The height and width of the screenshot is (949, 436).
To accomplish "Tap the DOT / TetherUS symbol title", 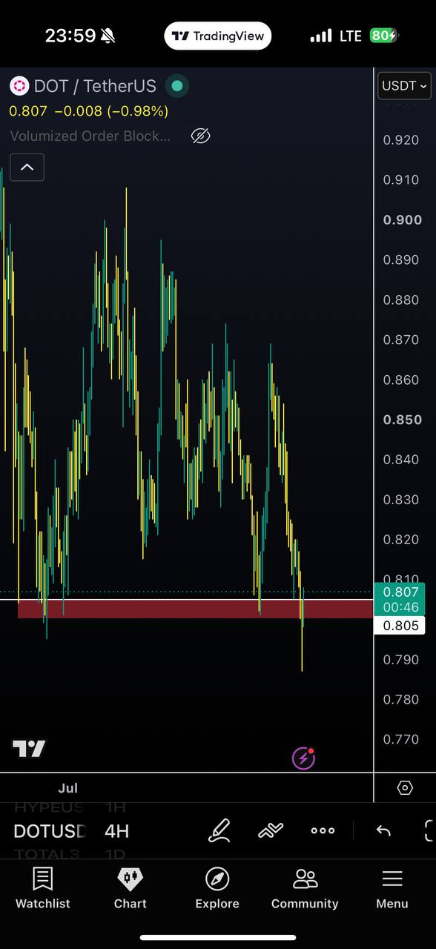I will [95, 86].
